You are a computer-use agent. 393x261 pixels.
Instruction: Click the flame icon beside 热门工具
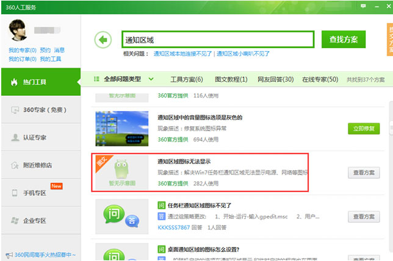pos(14,82)
